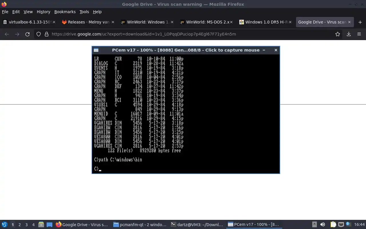Activate the Firefox Google Drive taskbar entry
Screen dimensions: 366x229
coord(82,225)
